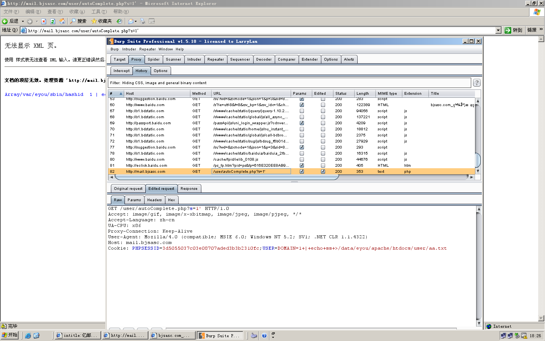Click the second quick launch browser icon

pyautogui.click(x=36, y=335)
